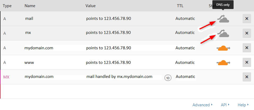This screenshot has width=254, height=110.
Task: Edit the mx record IP value
Action: 108,33
